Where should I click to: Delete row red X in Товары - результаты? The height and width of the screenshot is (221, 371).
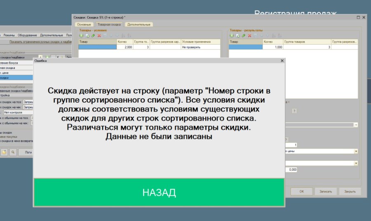point(249,35)
